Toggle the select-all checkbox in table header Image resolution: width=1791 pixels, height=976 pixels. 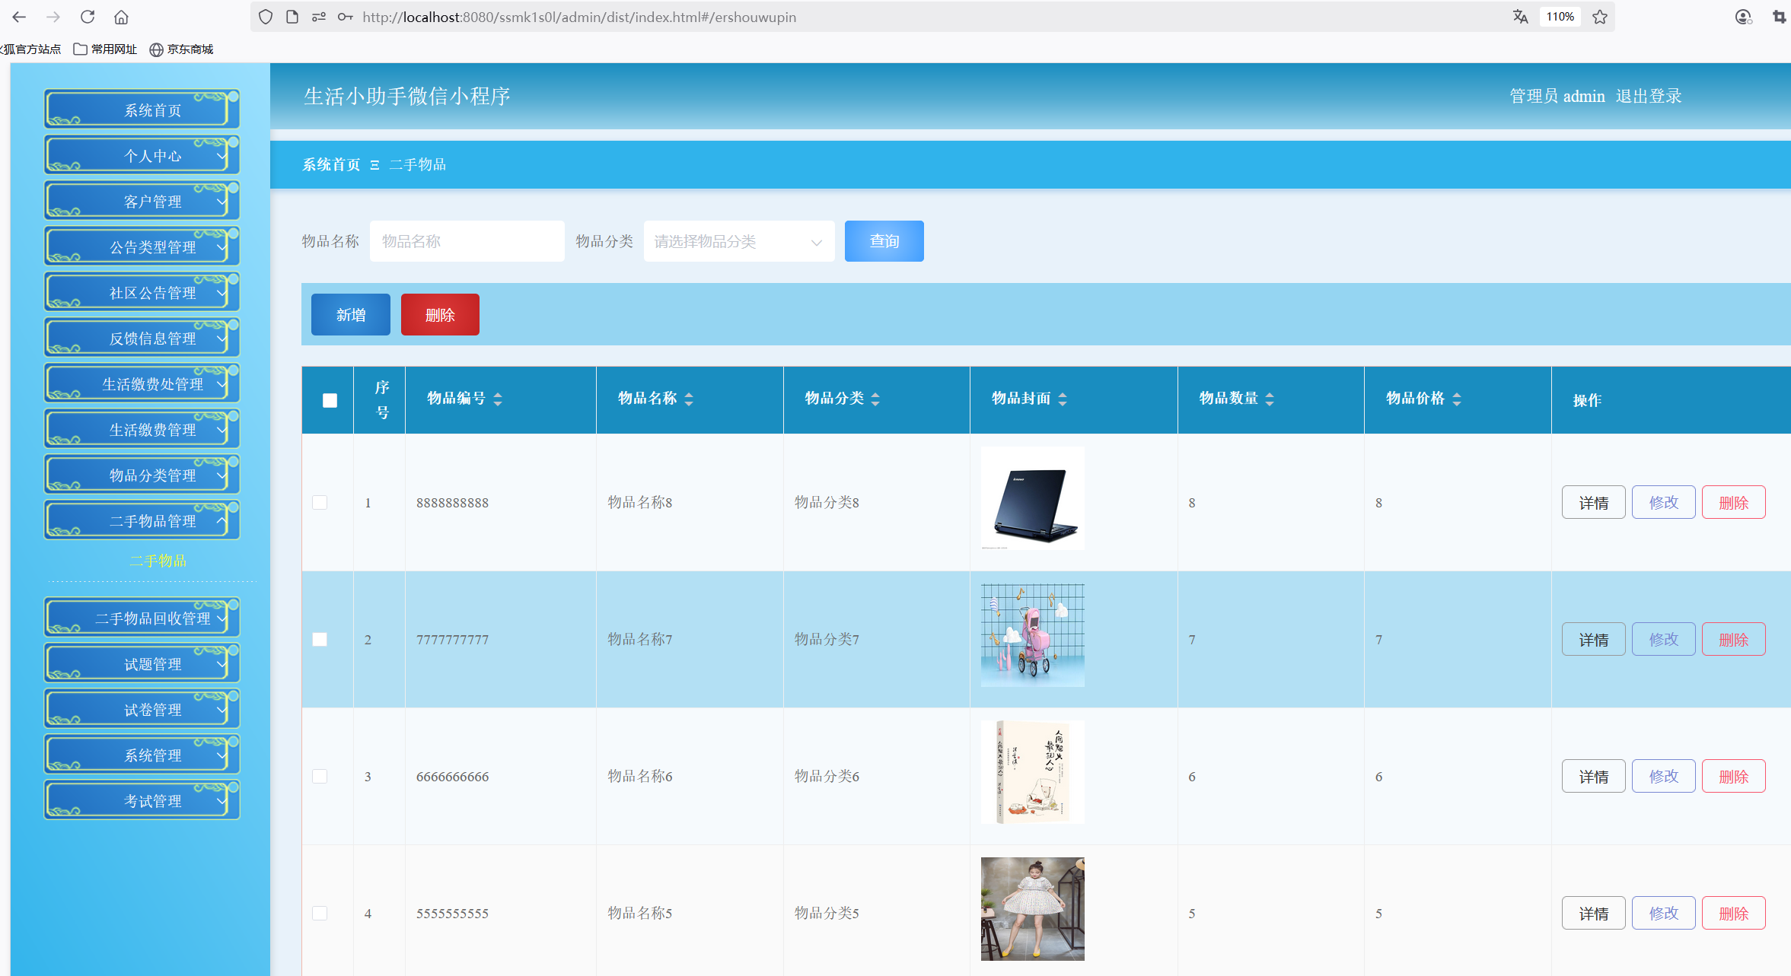[x=330, y=400]
